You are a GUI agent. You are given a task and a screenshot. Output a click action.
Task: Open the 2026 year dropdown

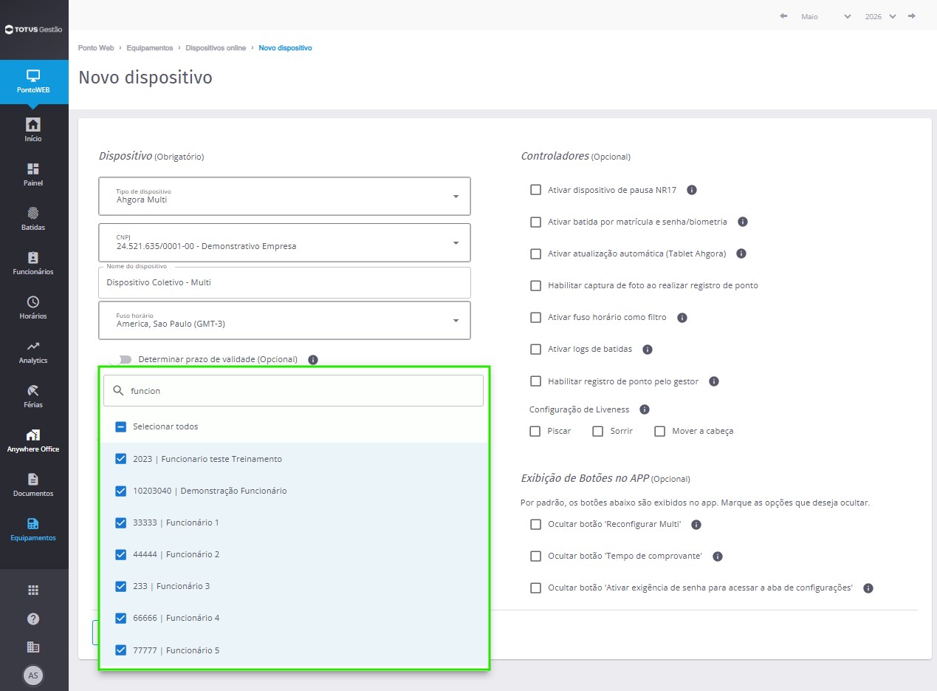click(x=880, y=16)
